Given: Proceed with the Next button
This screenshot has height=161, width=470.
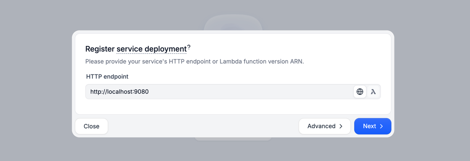Looking at the screenshot, I should click(373, 126).
